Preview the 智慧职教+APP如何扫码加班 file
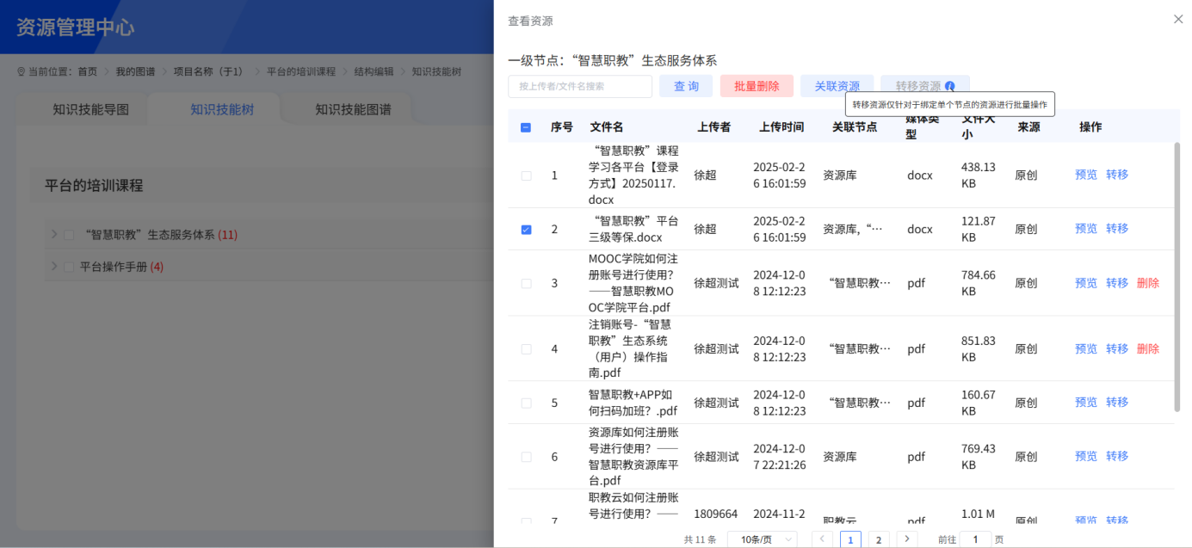1192x548 pixels. tap(1085, 402)
